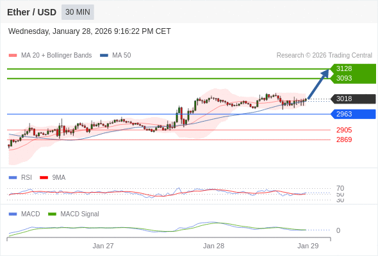Click the MA 20 + Bollinger Bands pink swatch
The width and height of the screenshot is (378, 256).
coord(13,56)
